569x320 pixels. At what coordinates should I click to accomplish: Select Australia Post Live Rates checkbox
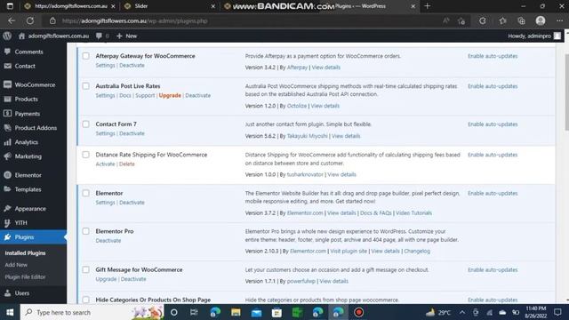tap(85, 86)
